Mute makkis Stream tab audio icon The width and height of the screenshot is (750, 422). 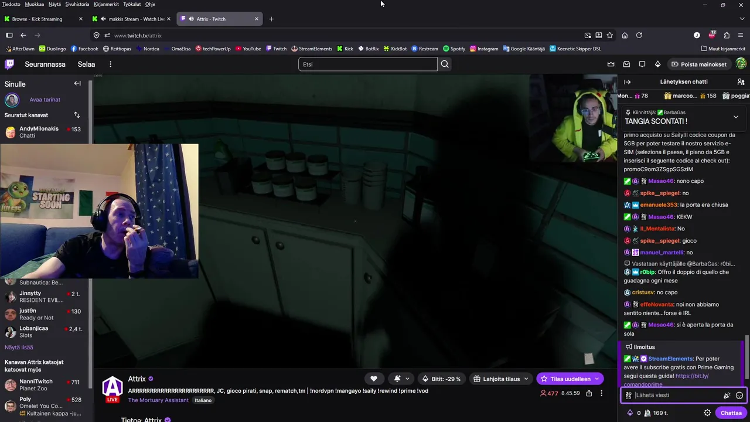[x=103, y=19]
